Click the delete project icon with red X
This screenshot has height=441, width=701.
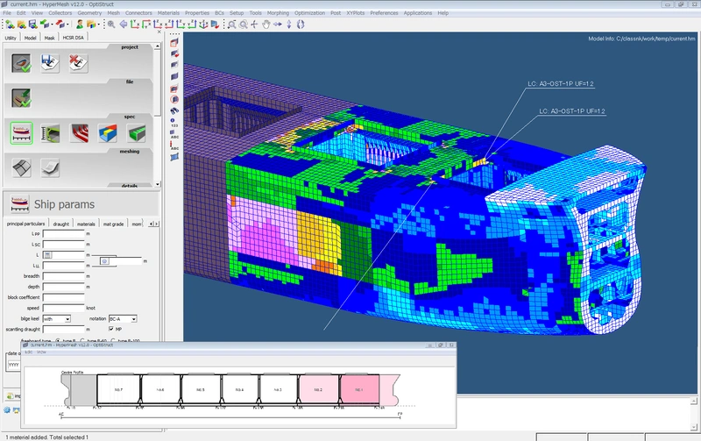coord(78,62)
